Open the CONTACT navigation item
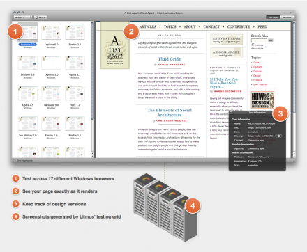Viewport: 307px width, 252px height. click(211, 26)
